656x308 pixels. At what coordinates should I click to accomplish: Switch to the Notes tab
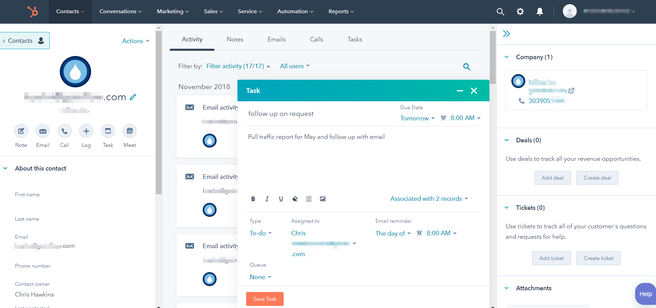click(235, 40)
